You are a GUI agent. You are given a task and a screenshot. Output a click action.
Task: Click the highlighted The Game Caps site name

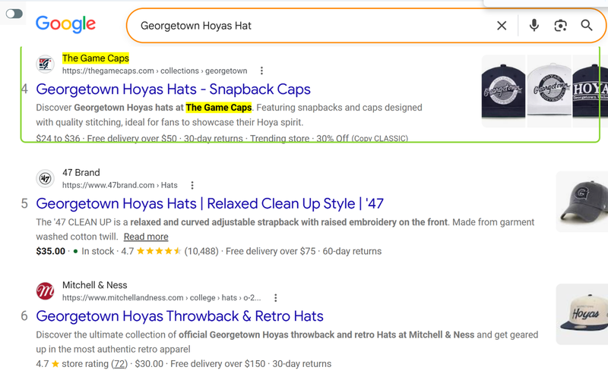tap(96, 58)
